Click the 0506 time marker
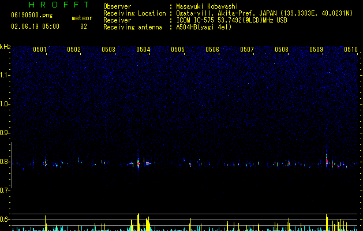 pos(212,50)
